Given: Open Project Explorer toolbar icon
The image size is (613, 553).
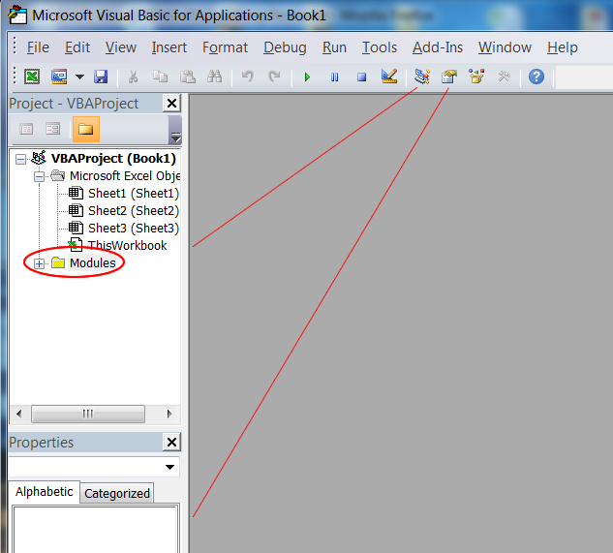Looking at the screenshot, I should tap(422, 77).
